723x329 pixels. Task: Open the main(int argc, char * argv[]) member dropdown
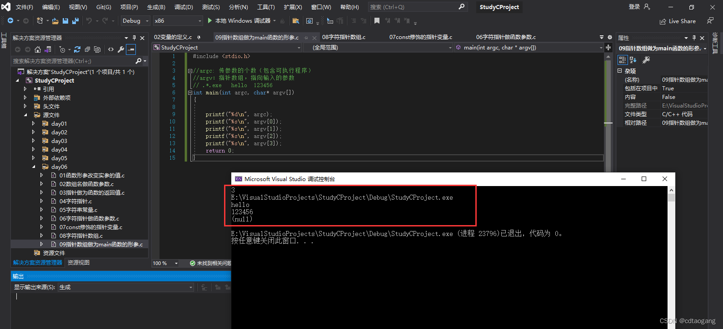click(x=529, y=47)
